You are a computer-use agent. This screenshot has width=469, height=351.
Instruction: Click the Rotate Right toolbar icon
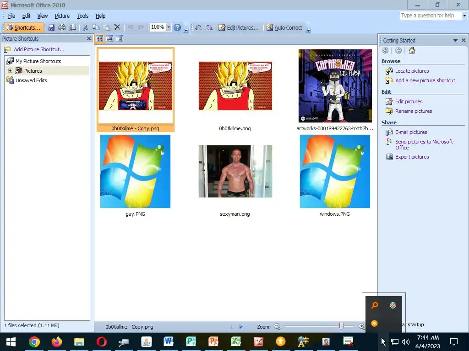click(x=209, y=27)
